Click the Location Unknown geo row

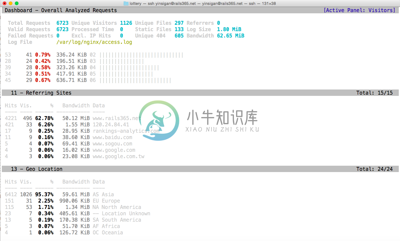click(78, 213)
